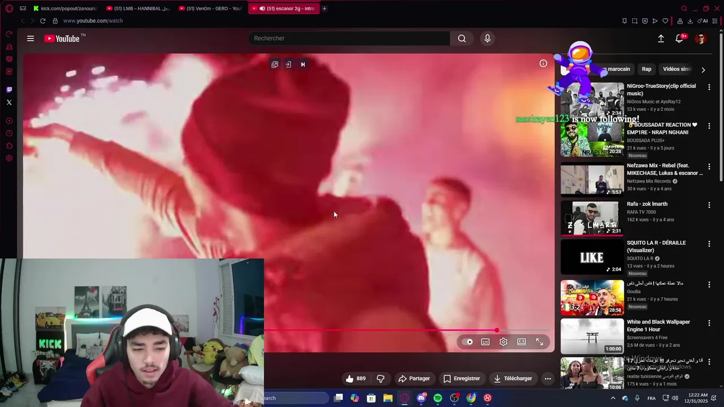Open Opera easy setup menu icon

coord(715,21)
